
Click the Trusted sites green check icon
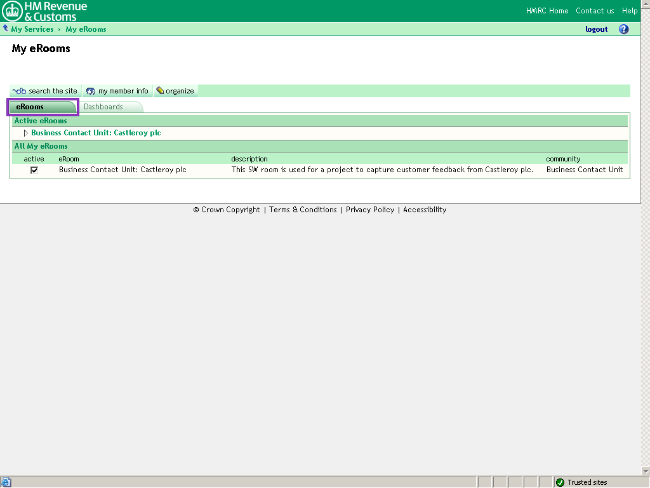[560, 482]
